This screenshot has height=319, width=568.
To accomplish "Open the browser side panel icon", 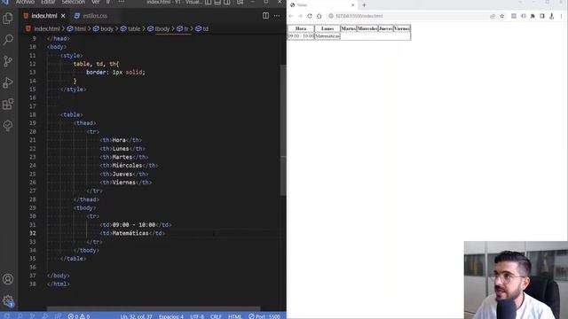I will point(542,16).
